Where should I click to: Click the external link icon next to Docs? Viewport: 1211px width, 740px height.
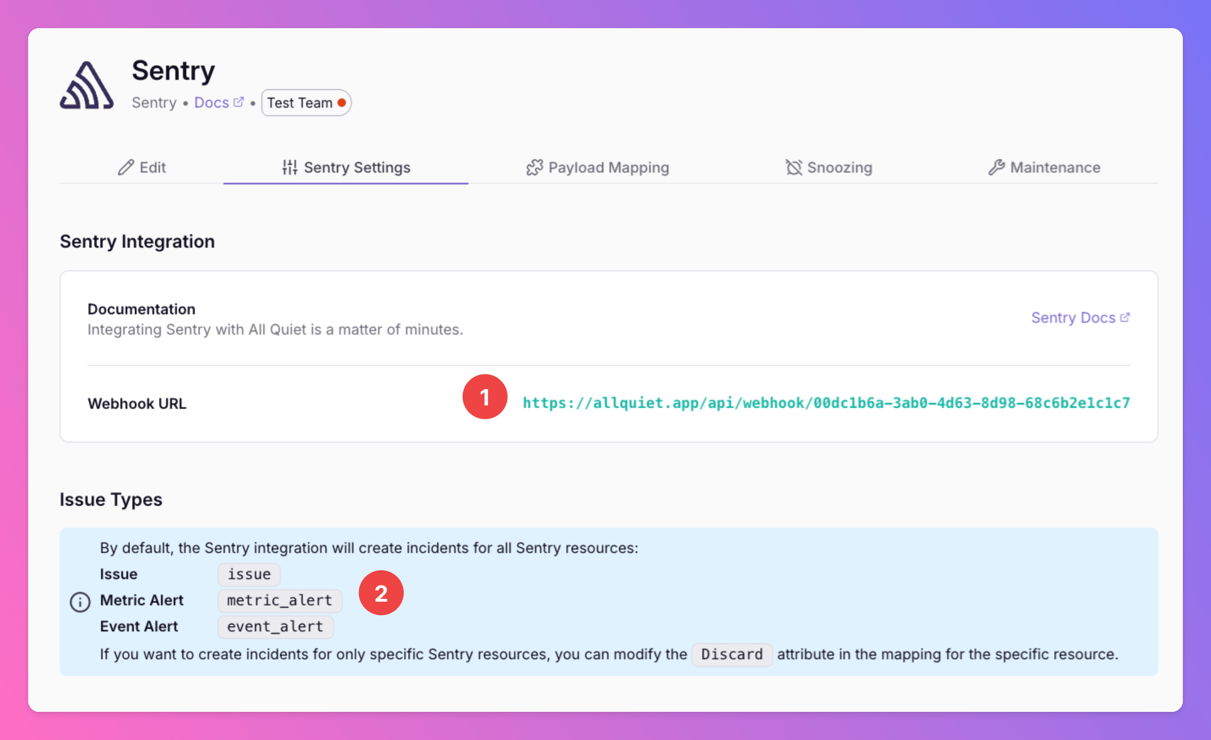tap(239, 102)
